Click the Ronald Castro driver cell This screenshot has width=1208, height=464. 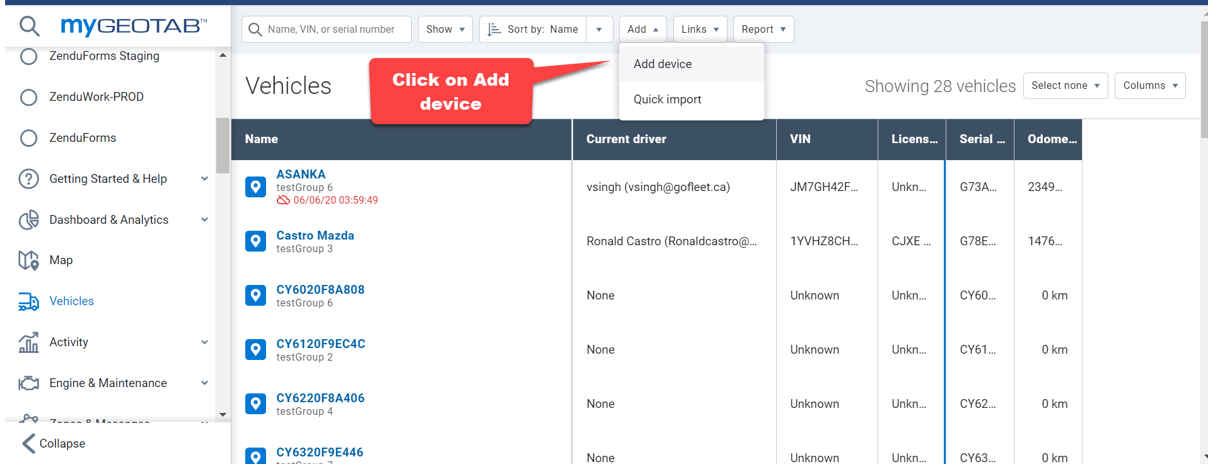(x=671, y=241)
